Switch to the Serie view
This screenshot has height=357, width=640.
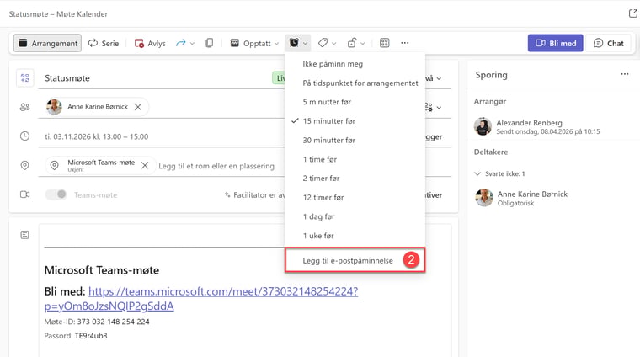[104, 43]
